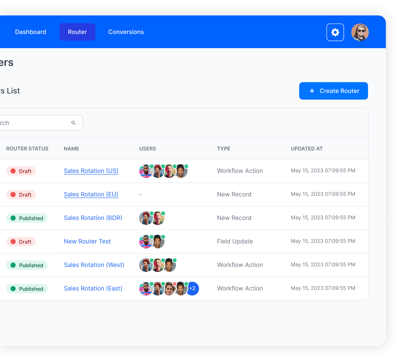Viewport: 401px width, 361px height.
Task: Open the Sales Rotation (US) link
Action: point(91,171)
